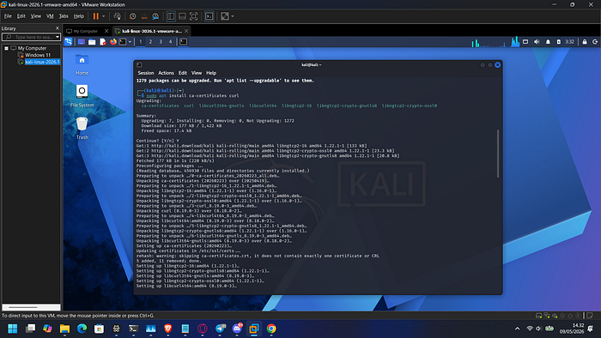601x338 pixels.
Task: Revert the VM to its snapshot
Action: click(144, 16)
